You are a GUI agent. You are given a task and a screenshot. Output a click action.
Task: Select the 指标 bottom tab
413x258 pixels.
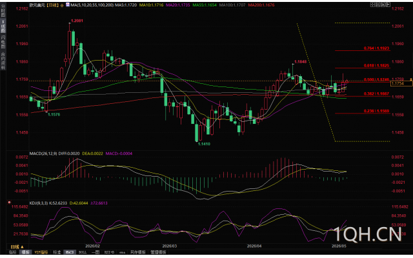13,252
